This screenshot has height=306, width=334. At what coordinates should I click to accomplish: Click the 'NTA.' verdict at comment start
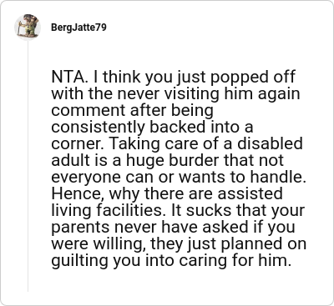click(69, 77)
